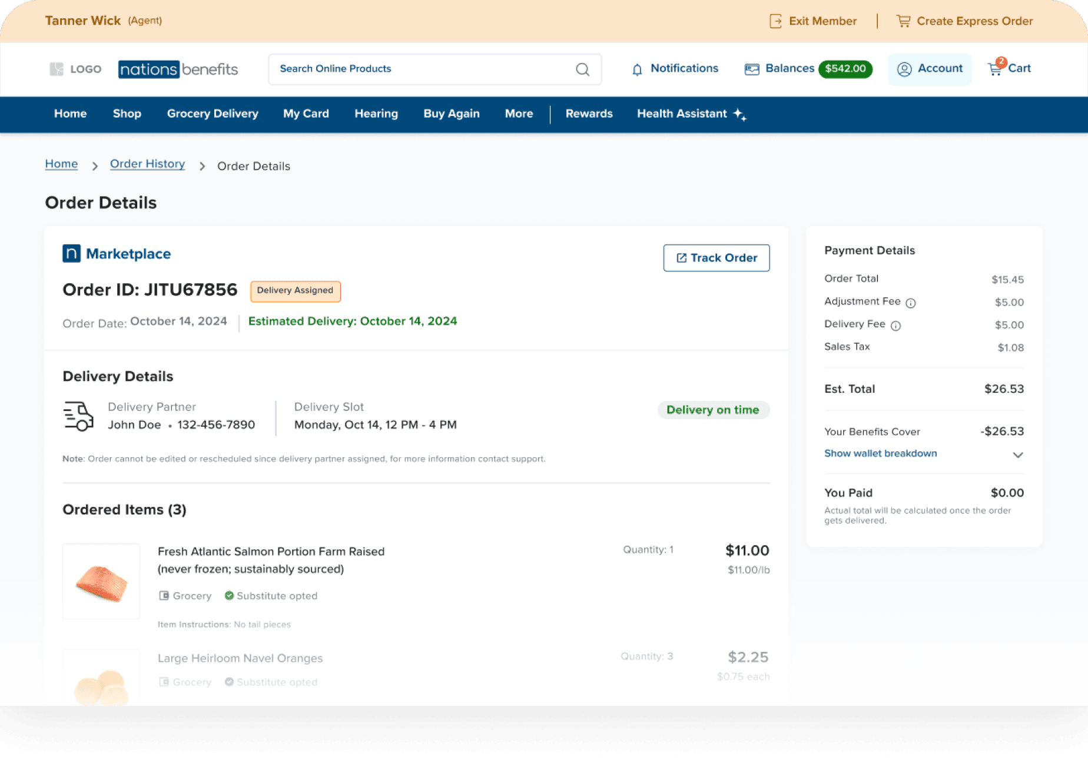Click the Adjustment Fee info icon
Image resolution: width=1088 pixels, height=763 pixels.
[910, 303]
